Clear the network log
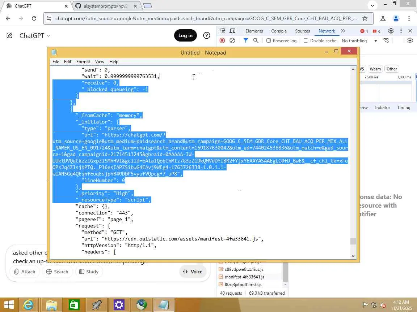The image size is (417, 312). 232,40
